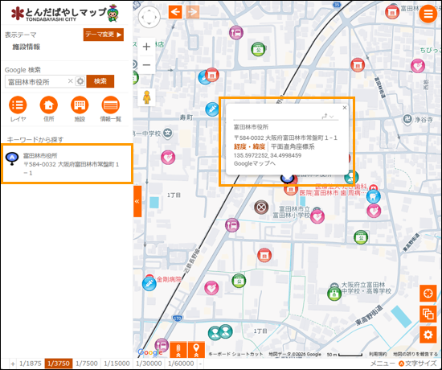Viewport: 442px width, 370px height.
Task: Click the minus at the right of the scale bar
Action: pos(200,364)
